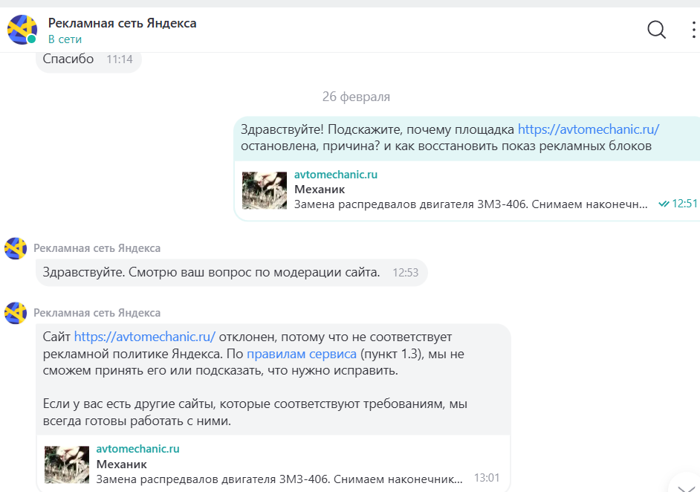
Task: Click Замена распредвалов description in sent message preview
Action: (x=470, y=204)
